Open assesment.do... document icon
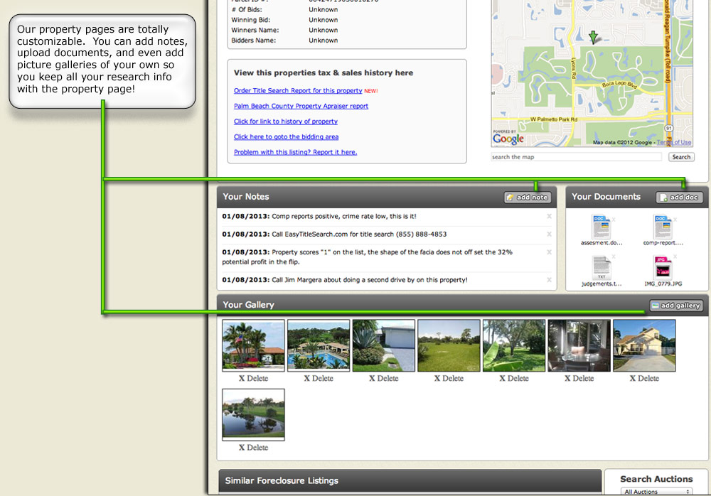The image size is (711, 496). coord(601,227)
